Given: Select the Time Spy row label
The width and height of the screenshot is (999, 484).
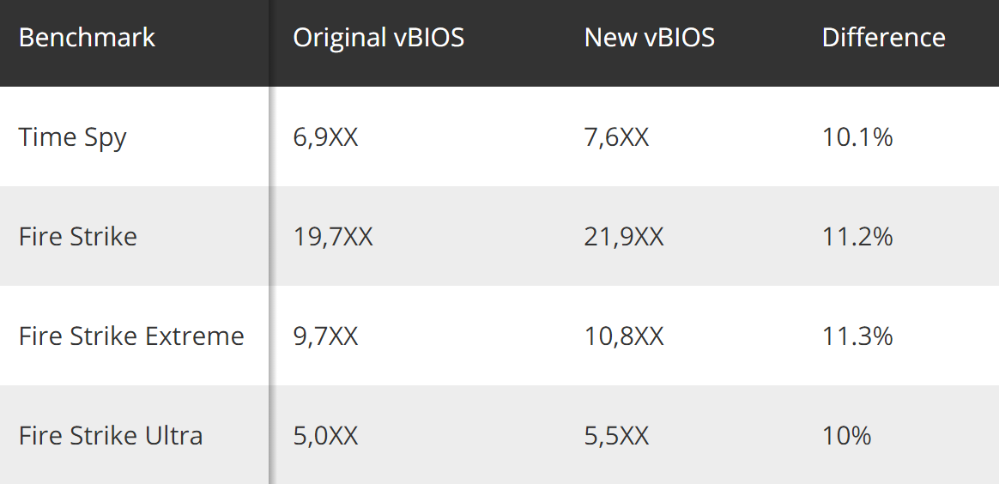Looking at the screenshot, I should pos(73,137).
